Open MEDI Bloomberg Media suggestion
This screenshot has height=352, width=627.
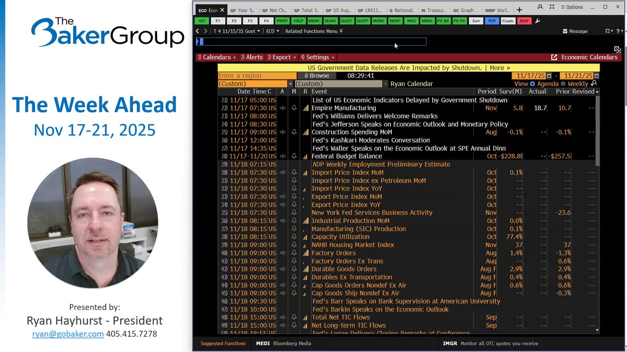tap(283, 343)
